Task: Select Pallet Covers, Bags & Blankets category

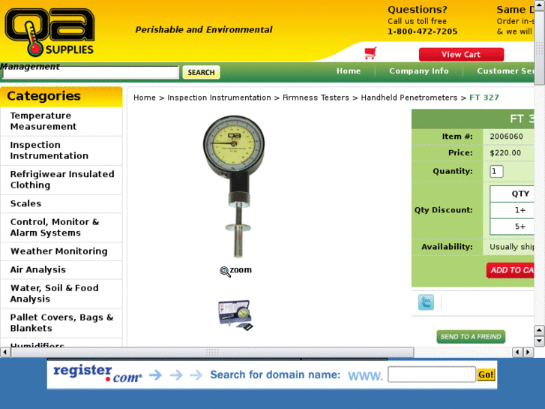Action: (61, 323)
